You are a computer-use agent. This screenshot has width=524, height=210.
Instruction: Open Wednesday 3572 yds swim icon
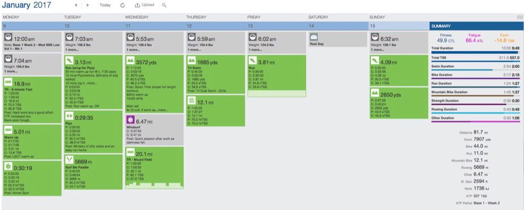131,61
